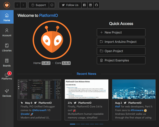Click the red notification badge on Platforms
The image size is (159, 127).
pyautogui.click(x=9, y=73)
